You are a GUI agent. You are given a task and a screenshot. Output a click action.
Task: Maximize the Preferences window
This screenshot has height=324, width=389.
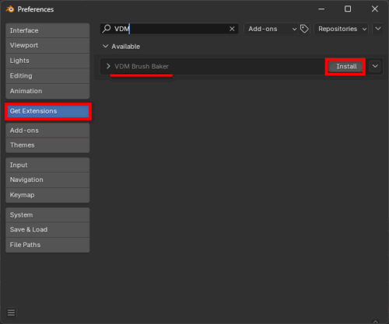pos(348,9)
